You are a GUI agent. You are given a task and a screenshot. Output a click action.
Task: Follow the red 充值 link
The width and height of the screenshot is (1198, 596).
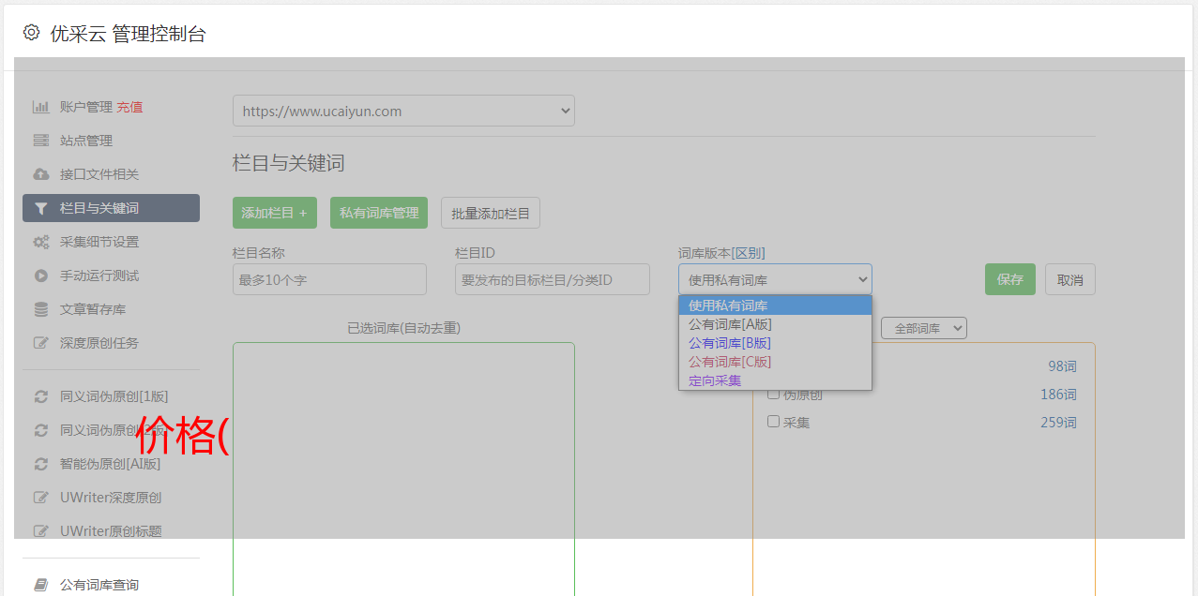[129, 107]
